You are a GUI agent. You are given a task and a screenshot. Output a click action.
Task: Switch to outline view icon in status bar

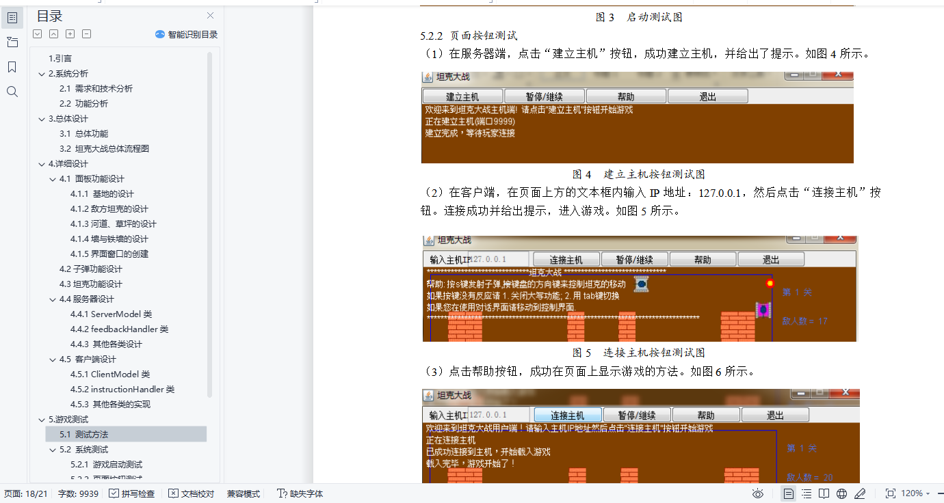[807, 493]
